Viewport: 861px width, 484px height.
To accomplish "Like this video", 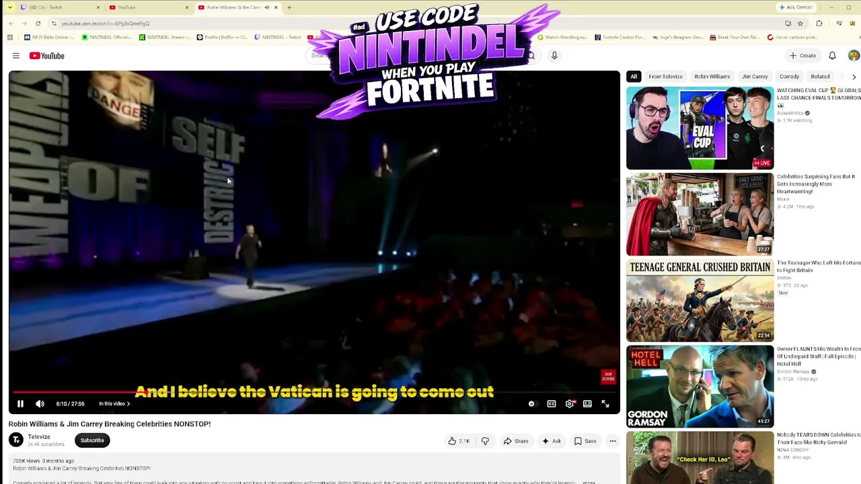I will (459, 441).
